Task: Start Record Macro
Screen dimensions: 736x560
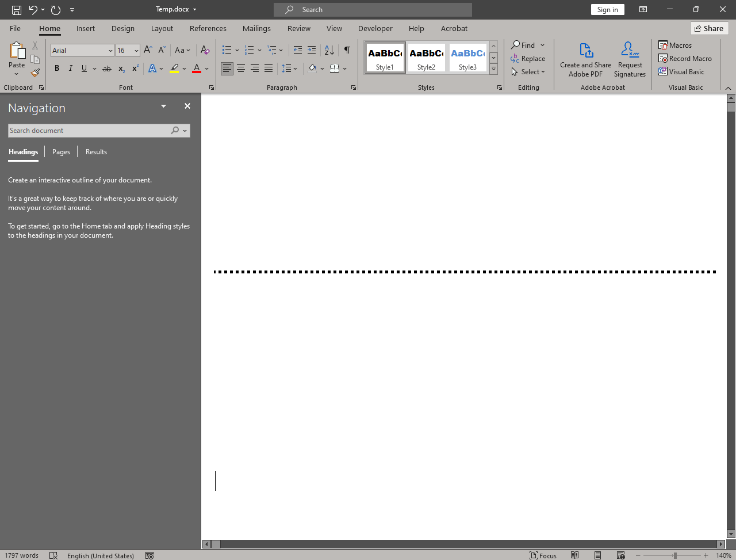Action: [x=685, y=58]
